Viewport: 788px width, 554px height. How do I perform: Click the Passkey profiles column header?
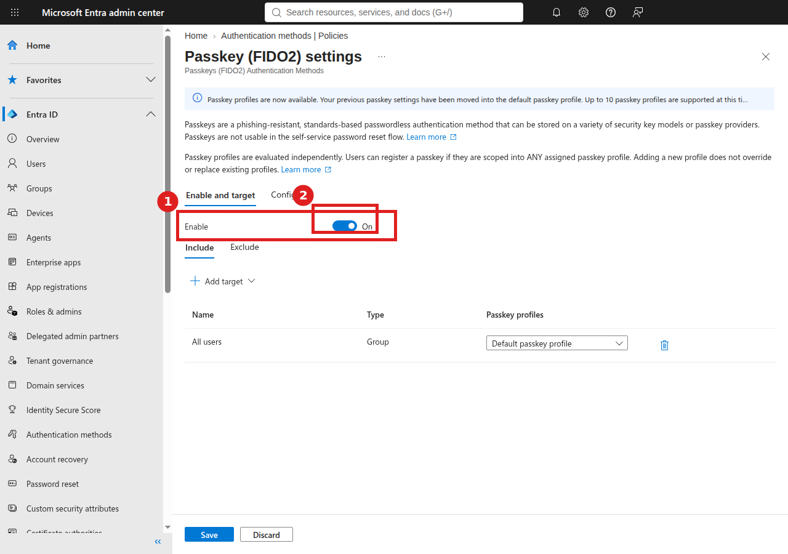[x=515, y=315]
